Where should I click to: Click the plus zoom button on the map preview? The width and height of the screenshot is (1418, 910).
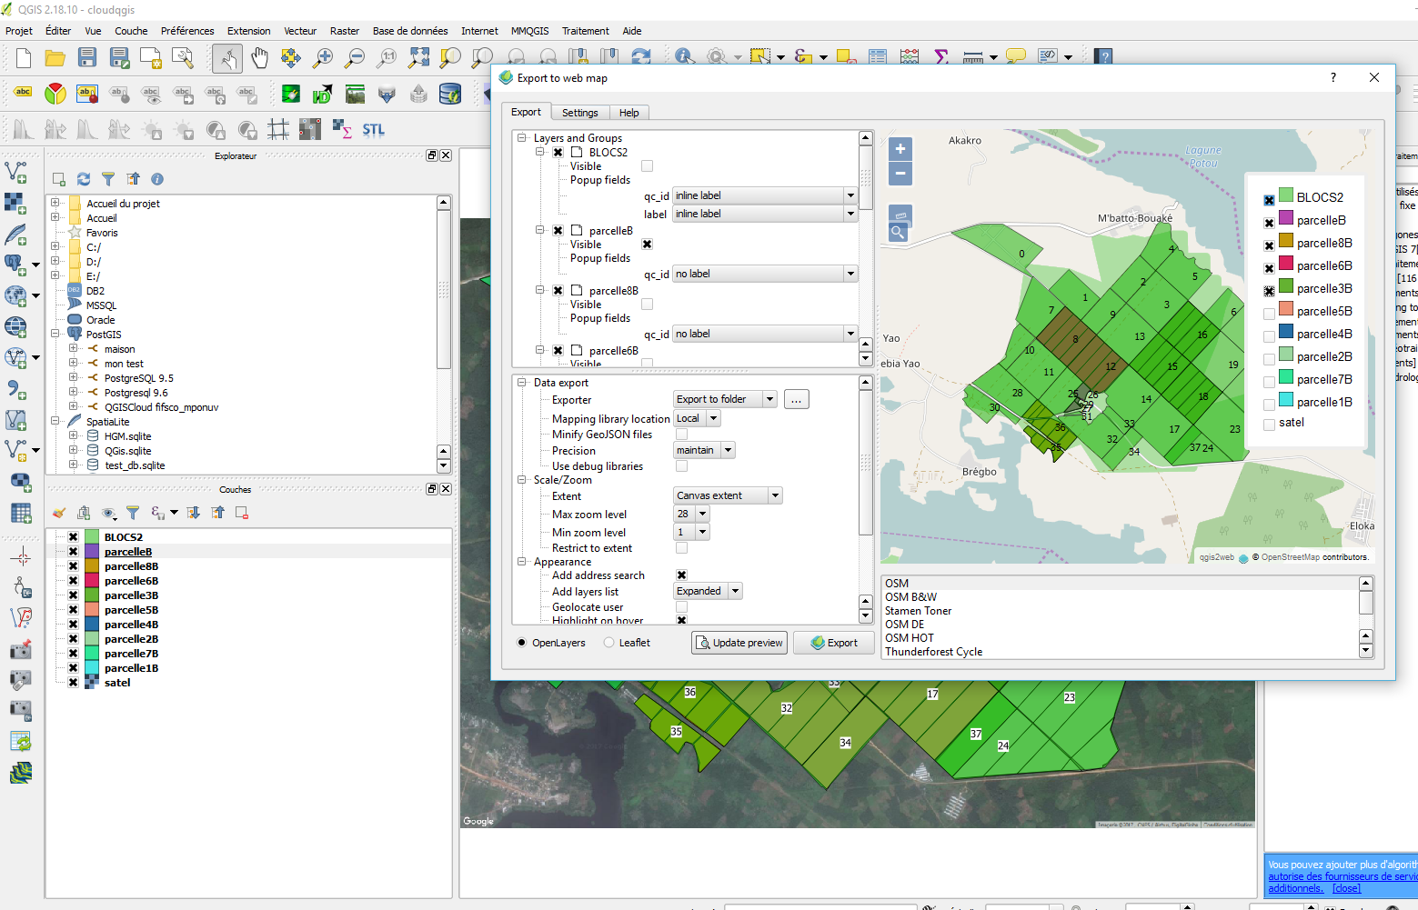[x=899, y=148]
